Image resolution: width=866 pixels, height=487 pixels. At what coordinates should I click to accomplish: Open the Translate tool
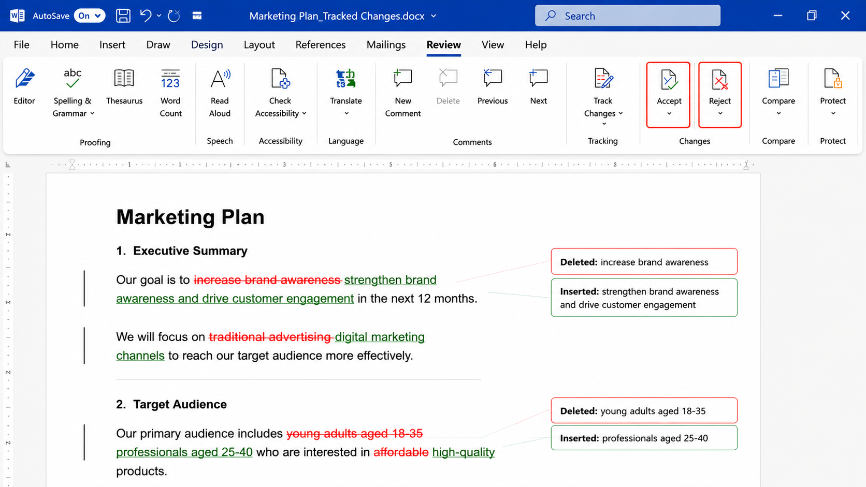[346, 86]
